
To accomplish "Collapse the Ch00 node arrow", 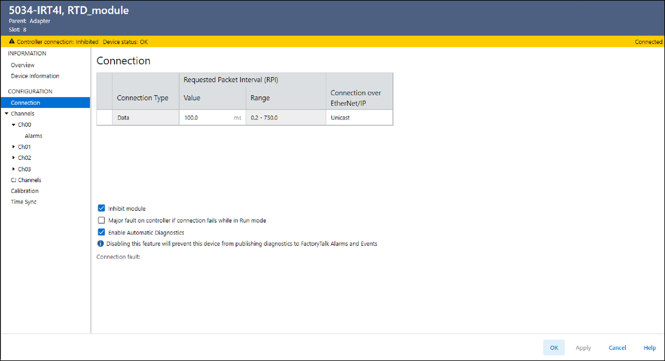I will (x=14, y=125).
